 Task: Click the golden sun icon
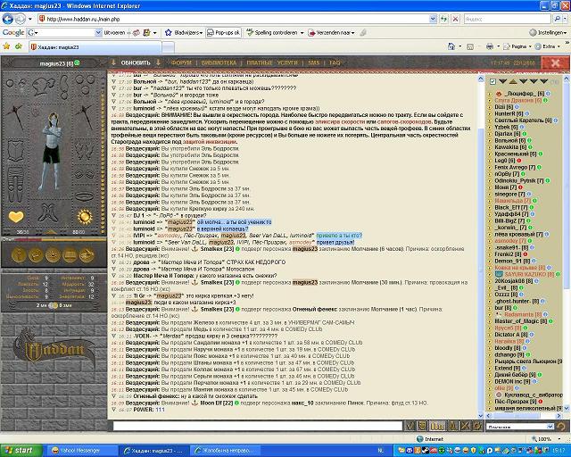(86, 216)
